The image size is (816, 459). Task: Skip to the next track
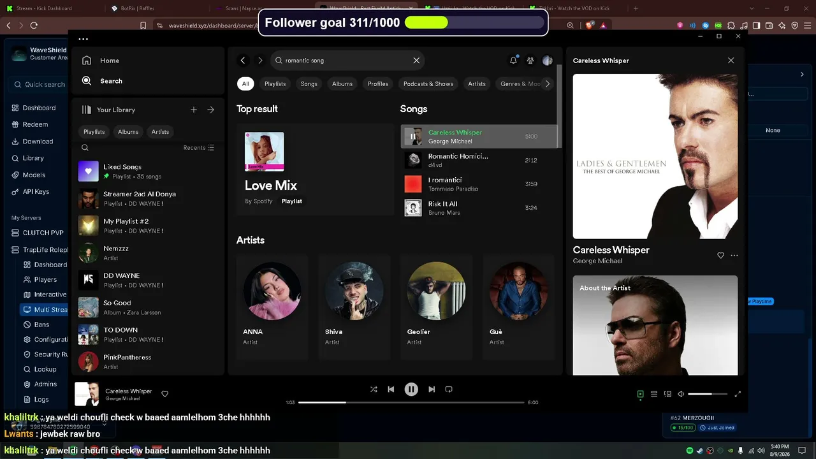click(x=432, y=390)
